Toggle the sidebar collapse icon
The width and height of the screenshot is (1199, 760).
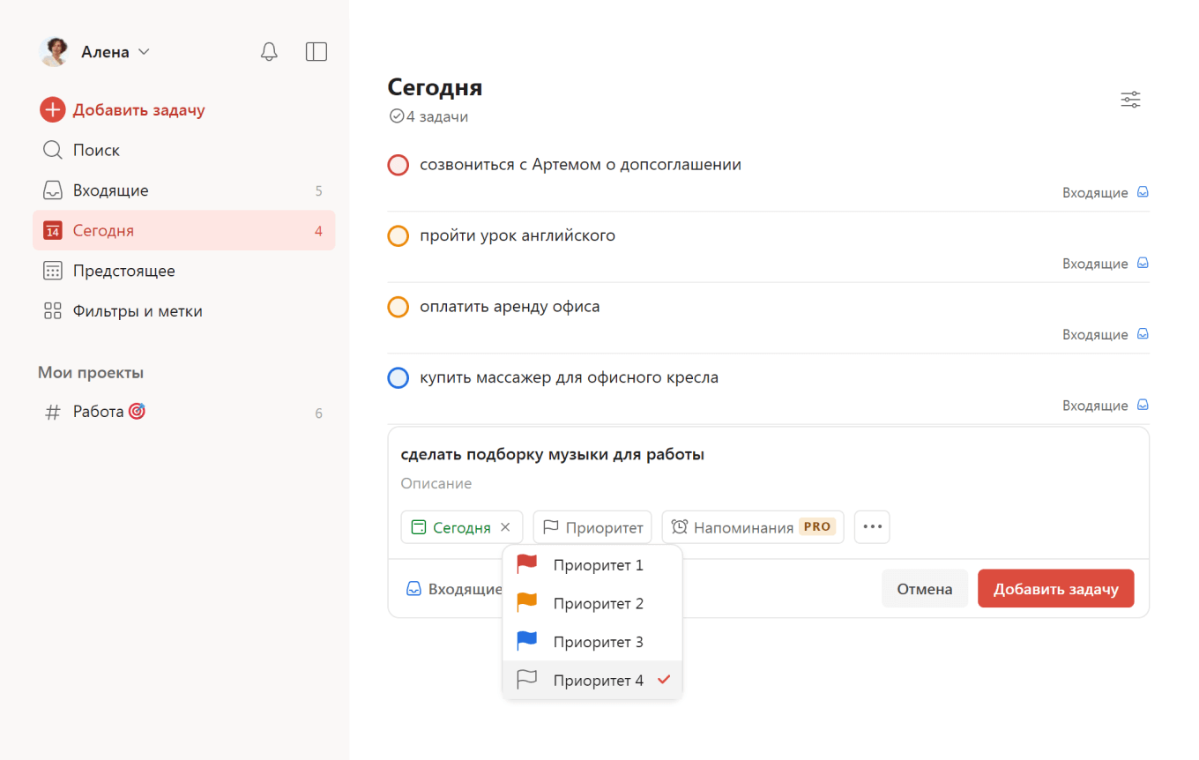pyautogui.click(x=316, y=51)
